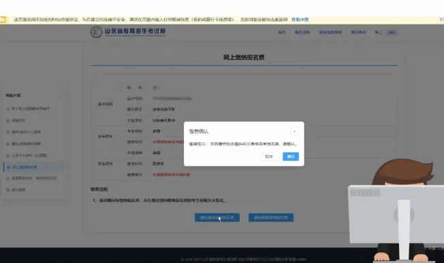Click the right blue 夏季高考 payment button behind the dialog
Screen dimensions: 444x263
pos(271,217)
